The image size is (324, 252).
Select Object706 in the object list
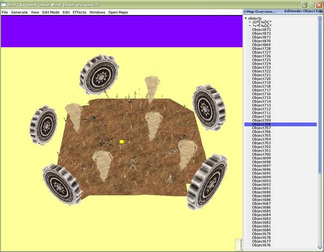click(261, 132)
